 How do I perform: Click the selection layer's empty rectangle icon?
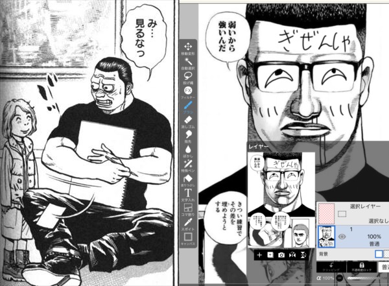(342, 214)
